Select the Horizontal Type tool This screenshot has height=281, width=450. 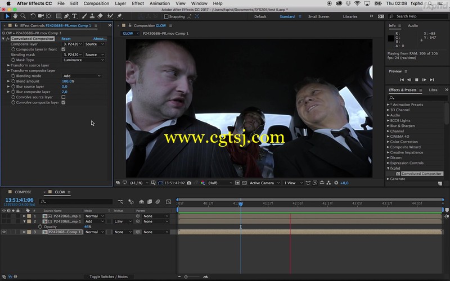74,16
